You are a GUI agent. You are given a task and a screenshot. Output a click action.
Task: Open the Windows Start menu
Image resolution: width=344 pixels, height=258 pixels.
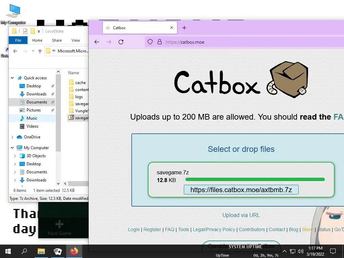8,251
